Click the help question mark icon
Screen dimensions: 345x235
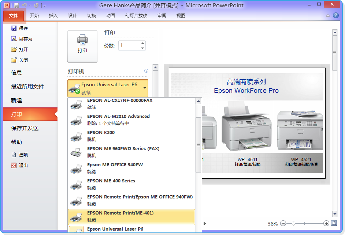pyautogui.click(x=335, y=15)
